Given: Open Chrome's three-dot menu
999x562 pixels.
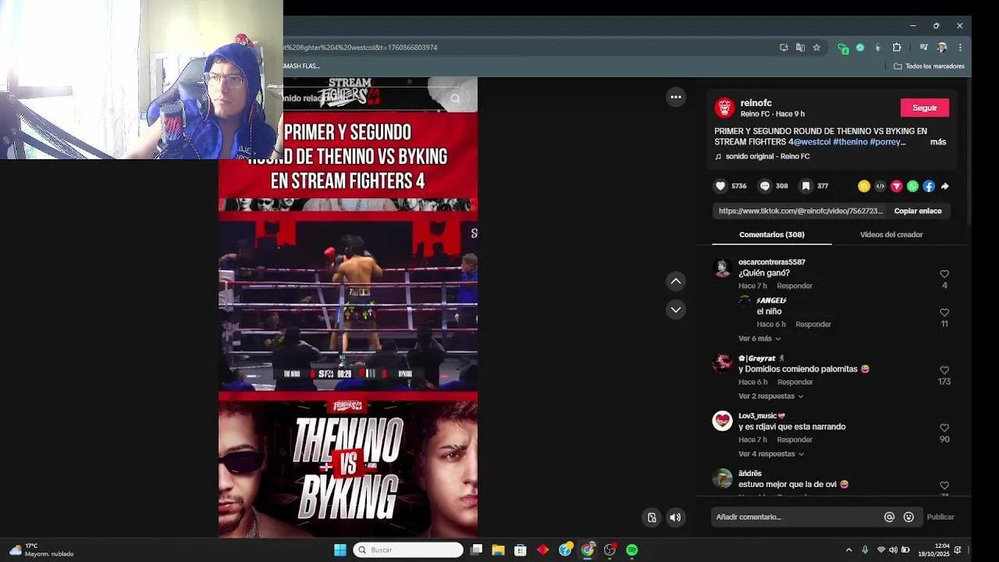Looking at the screenshot, I should (960, 48).
